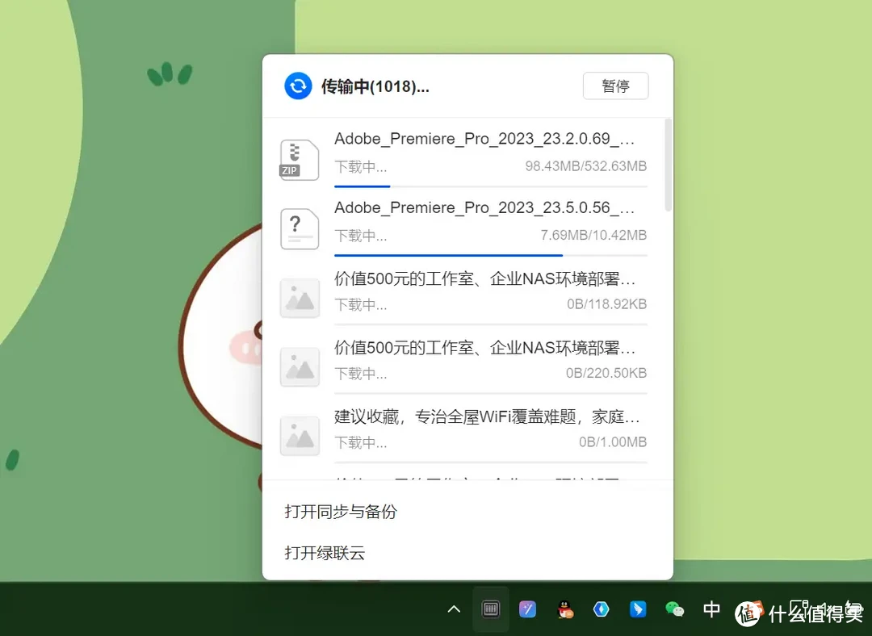Click the blue sync transfer icon in dialog header
The image size is (872, 636).
coord(297,86)
